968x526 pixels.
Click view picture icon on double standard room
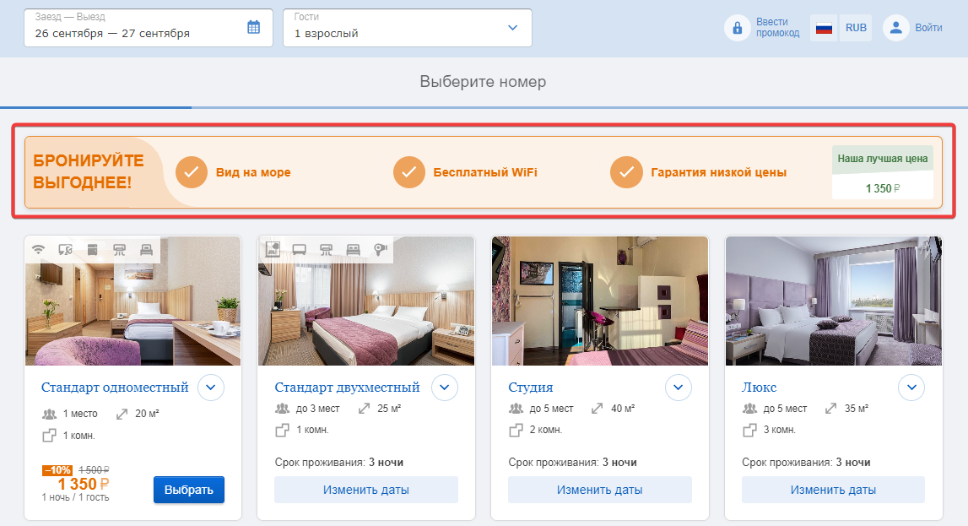click(273, 249)
